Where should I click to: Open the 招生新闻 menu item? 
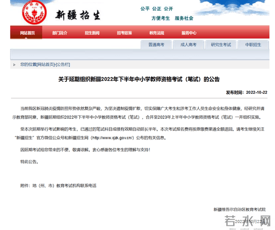point(92,33)
